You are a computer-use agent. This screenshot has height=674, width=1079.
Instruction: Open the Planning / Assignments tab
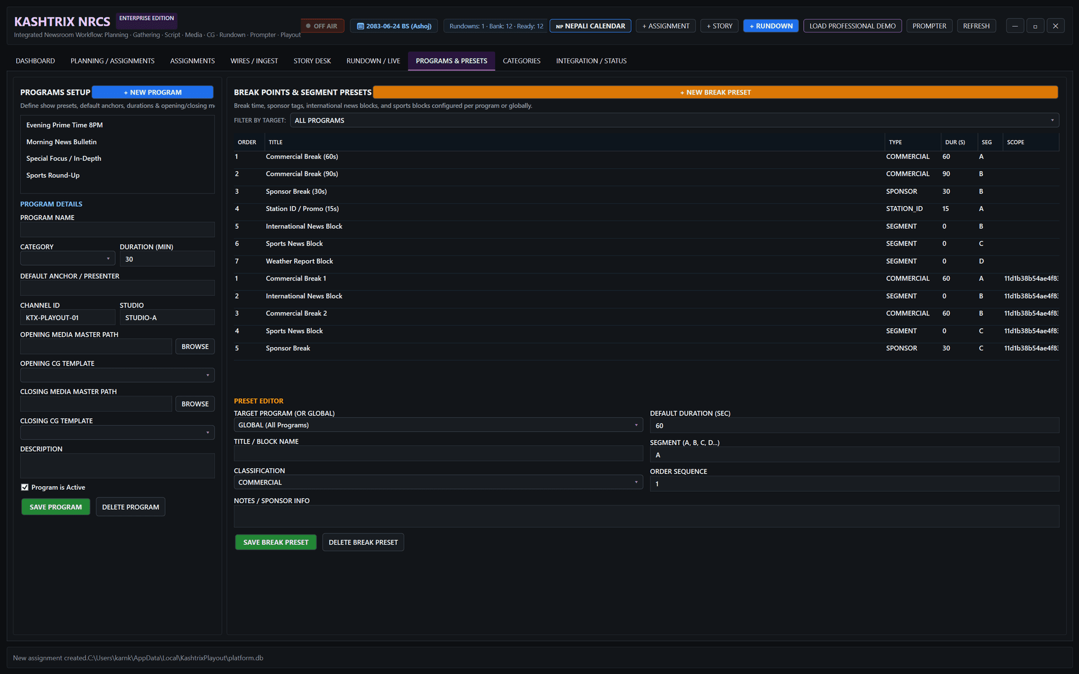coord(112,61)
